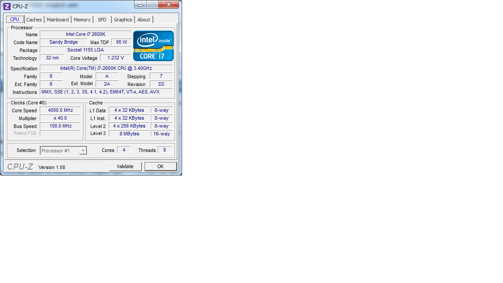Click the Package value 'Socket 1155 LGA'
The width and height of the screenshot is (503, 283).
85,50
